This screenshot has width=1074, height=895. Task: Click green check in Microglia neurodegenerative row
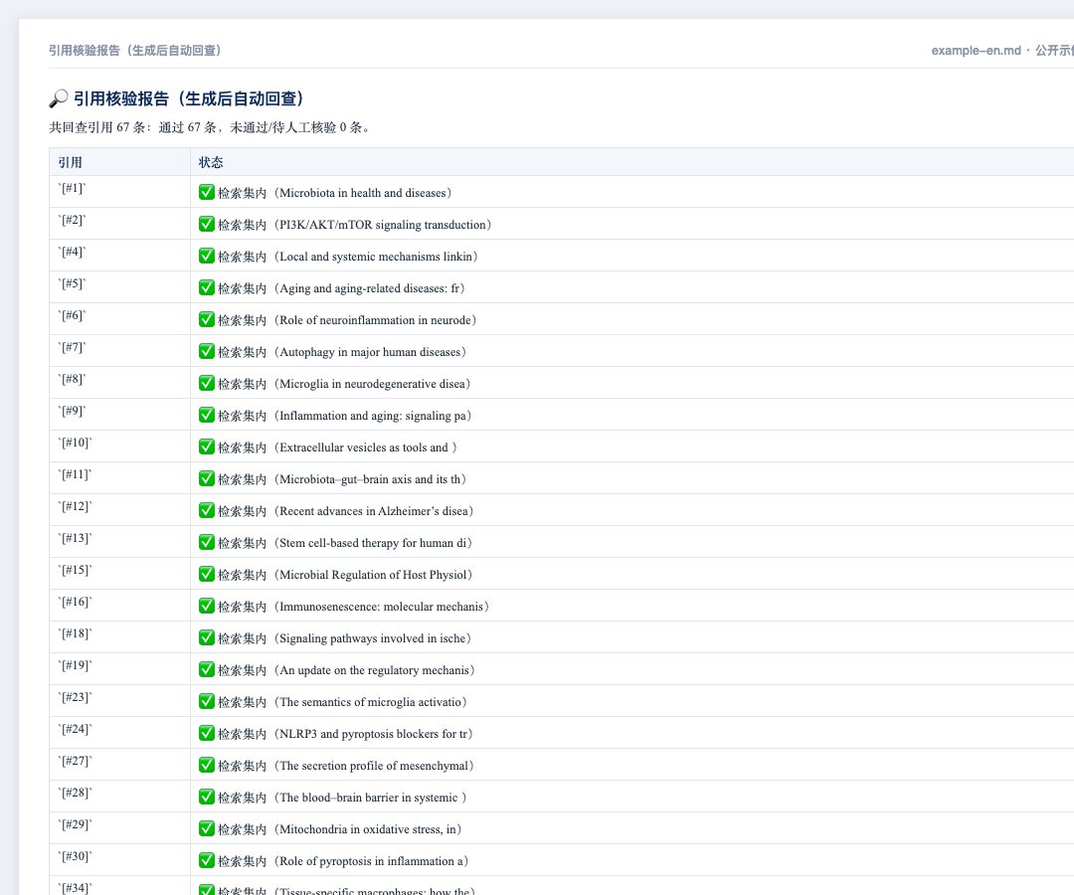(207, 384)
